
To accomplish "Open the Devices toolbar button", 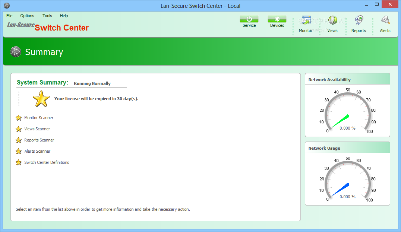I will pos(277,22).
